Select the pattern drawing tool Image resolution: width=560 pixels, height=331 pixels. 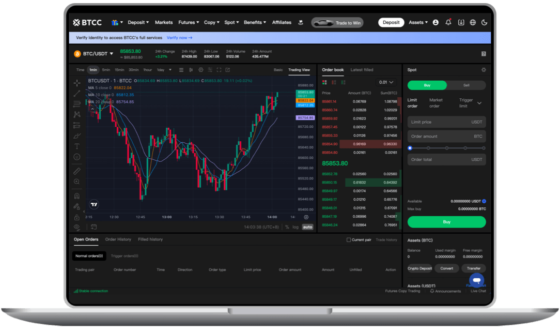coord(77,114)
